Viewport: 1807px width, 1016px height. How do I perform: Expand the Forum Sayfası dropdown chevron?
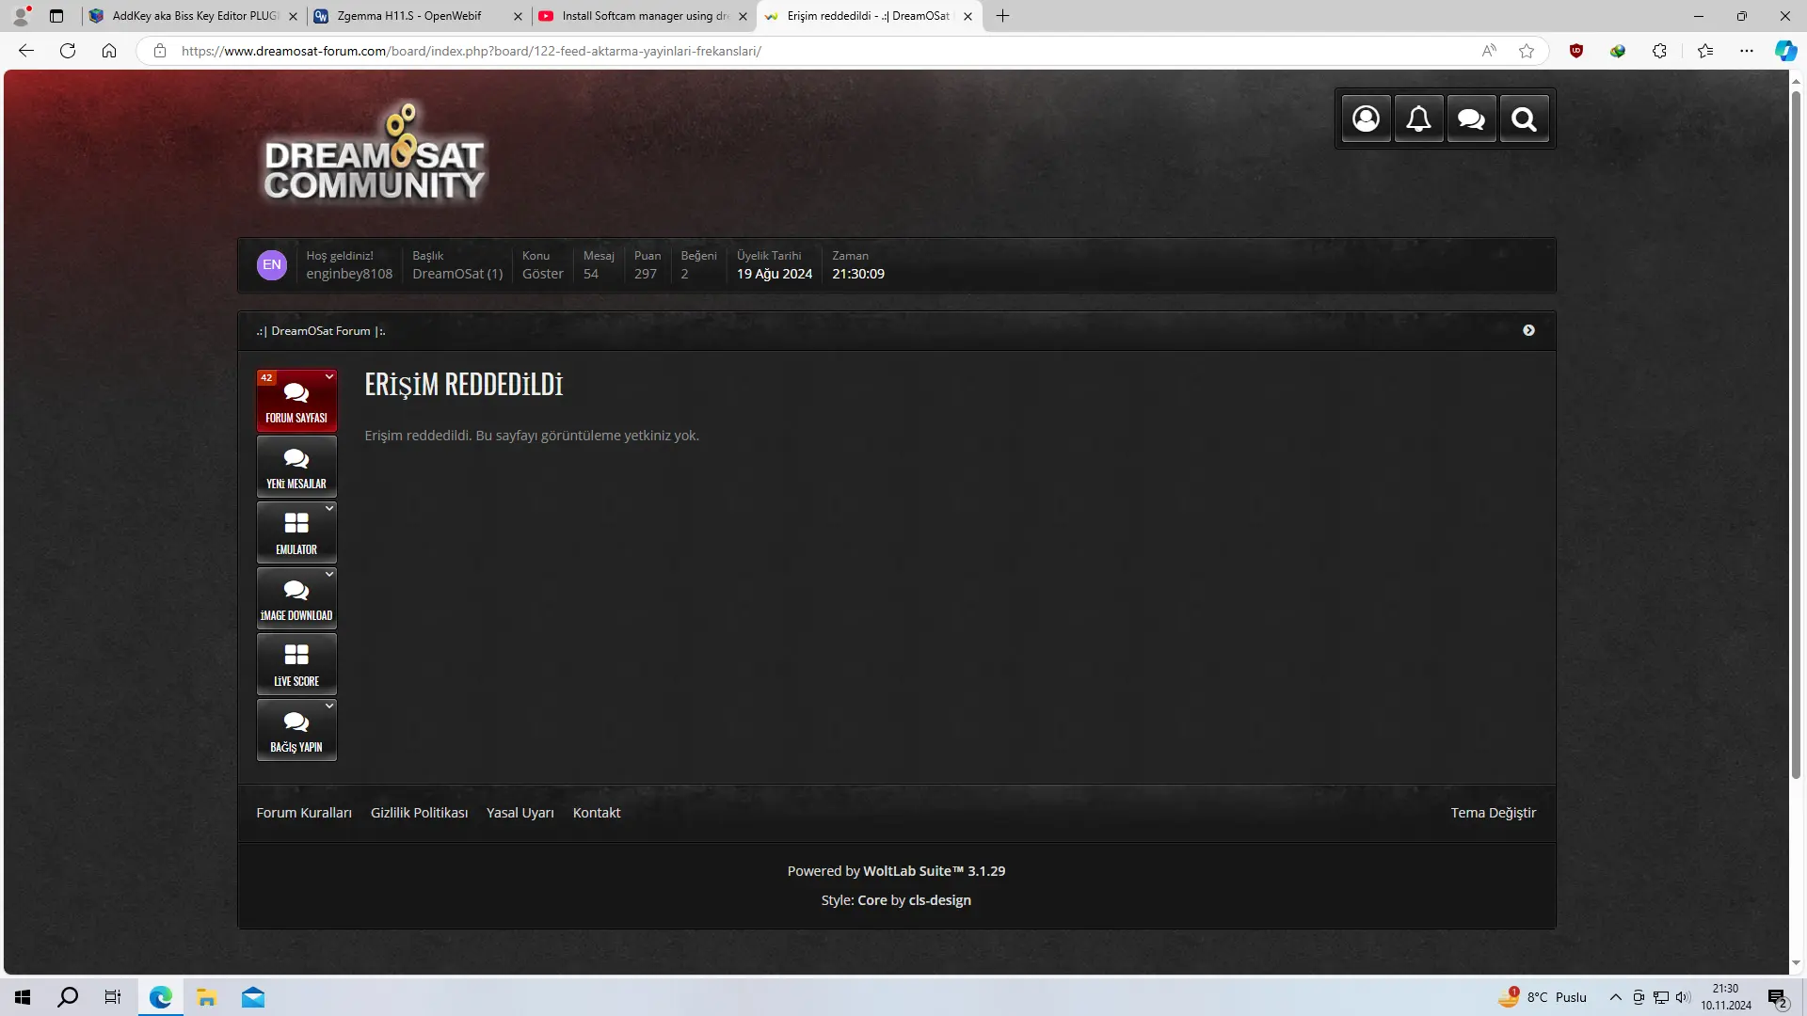329,376
